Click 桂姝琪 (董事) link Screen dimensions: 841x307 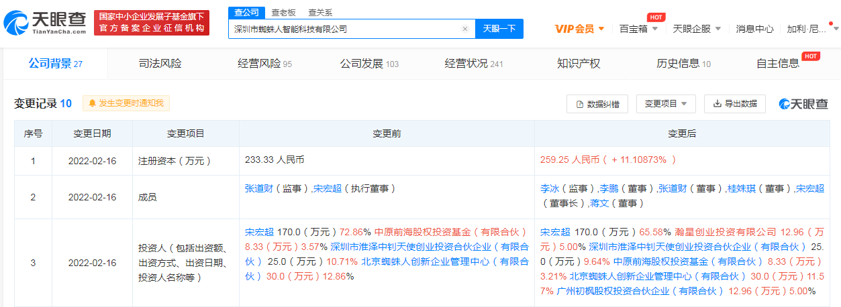click(x=742, y=190)
